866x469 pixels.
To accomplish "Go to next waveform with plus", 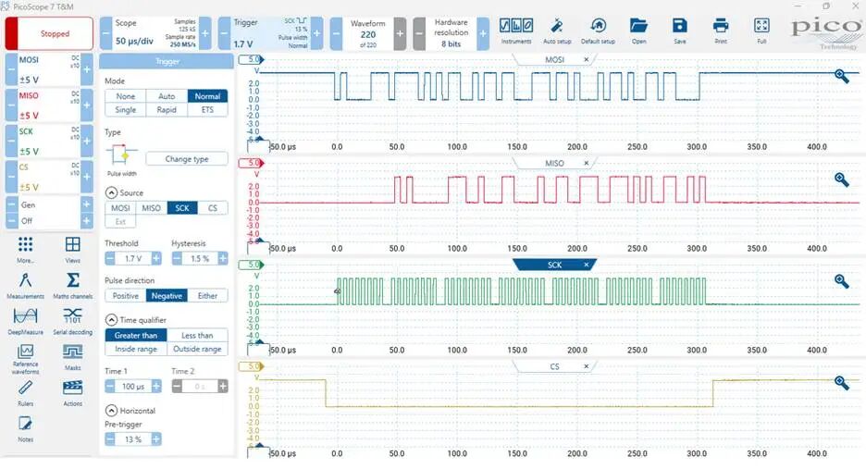I will click(x=400, y=33).
